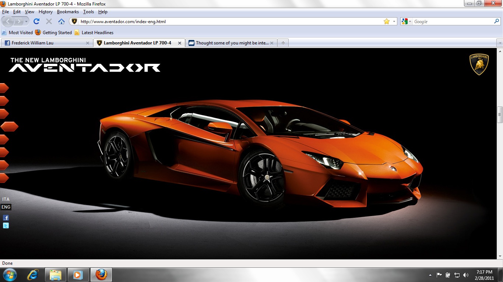The height and width of the screenshot is (282, 503).
Task: Click the Firefox taskbar button
Action: pyautogui.click(x=101, y=274)
